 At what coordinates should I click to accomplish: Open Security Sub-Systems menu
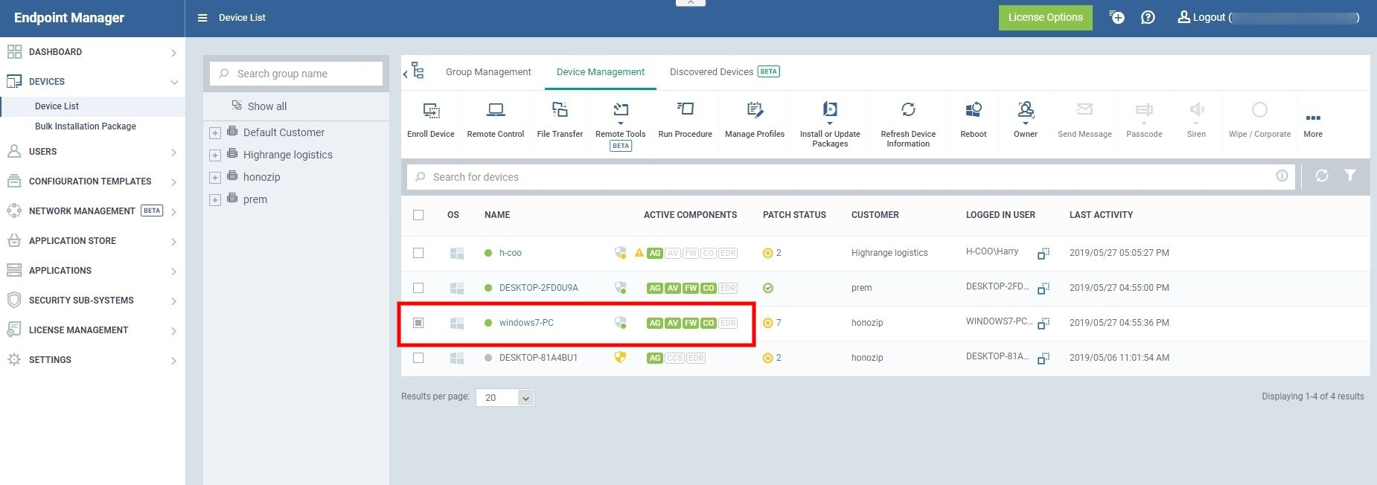pyautogui.click(x=92, y=301)
